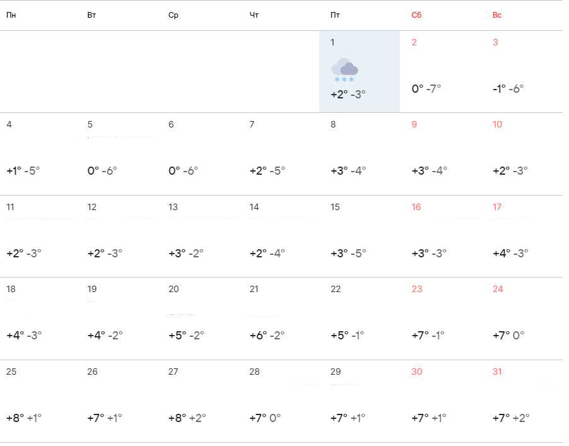Viewport: 569px width, 446px height.
Task: Click the Чт weekday header
Action: coord(254,15)
